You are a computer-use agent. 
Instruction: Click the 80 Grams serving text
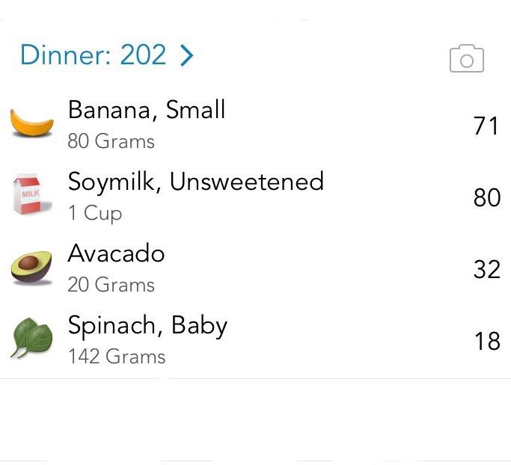[111, 141]
